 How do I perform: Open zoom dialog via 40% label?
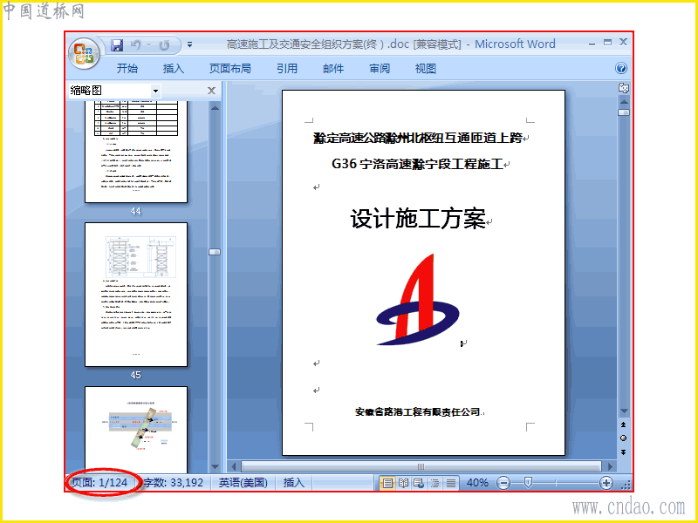[x=477, y=483]
